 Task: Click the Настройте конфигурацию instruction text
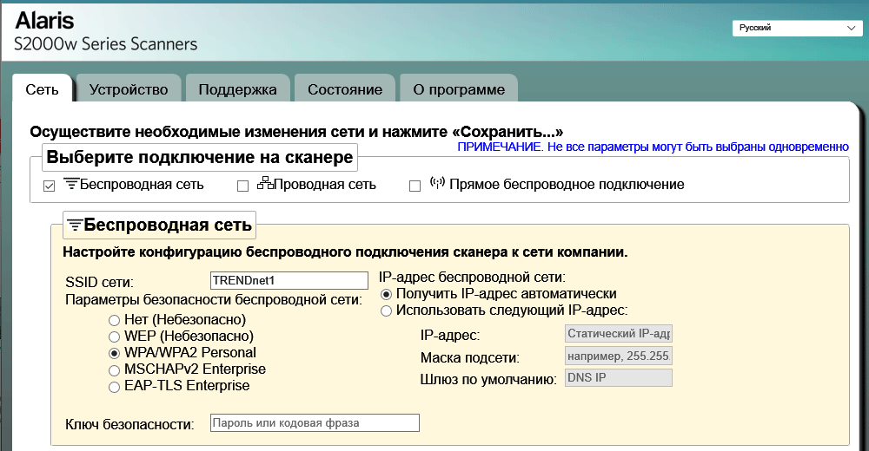click(x=345, y=252)
